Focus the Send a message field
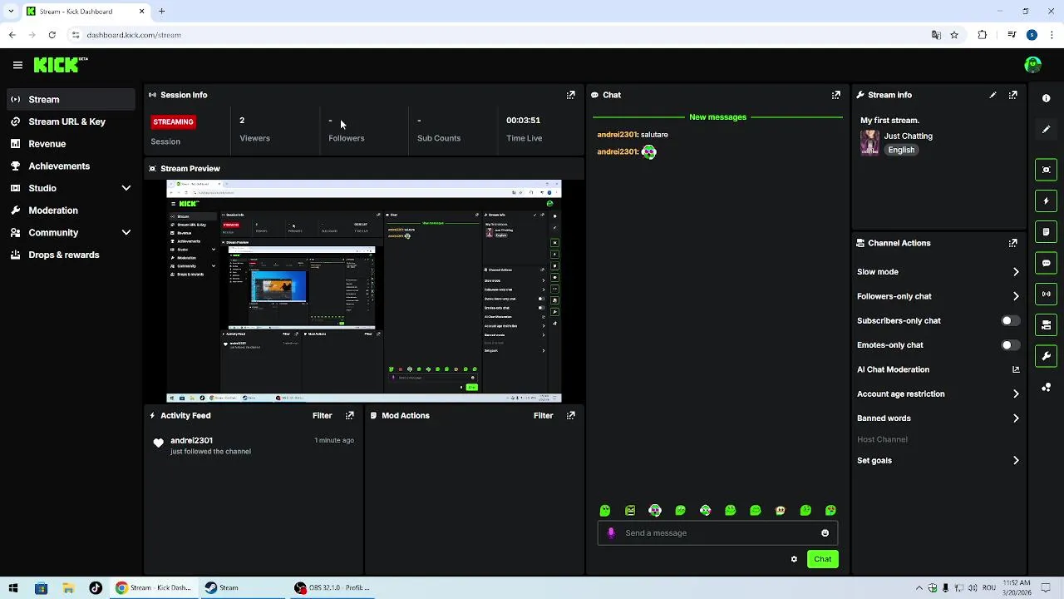 (x=717, y=533)
